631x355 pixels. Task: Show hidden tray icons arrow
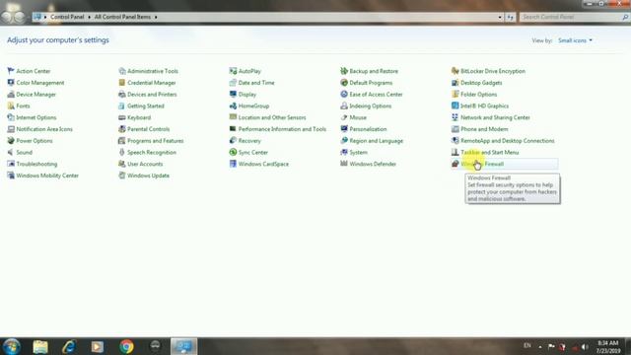[540, 346]
